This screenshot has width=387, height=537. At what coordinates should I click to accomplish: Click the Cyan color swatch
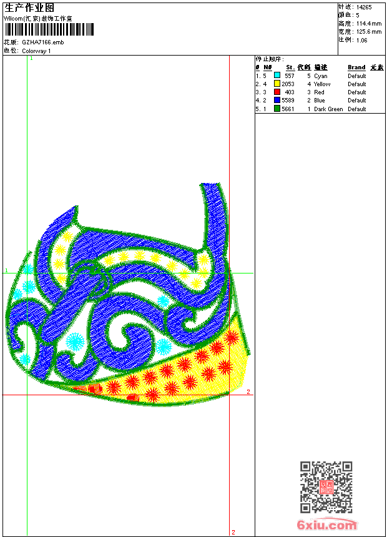click(277, 76)
